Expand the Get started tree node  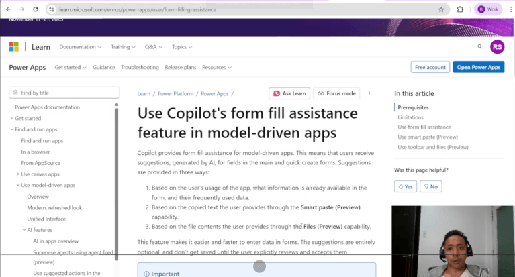[26, 118]
